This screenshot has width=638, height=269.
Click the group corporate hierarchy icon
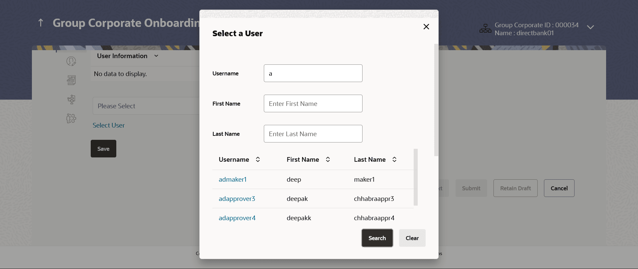point(485,29)
